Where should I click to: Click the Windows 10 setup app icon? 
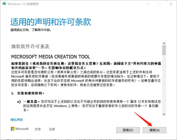click(4, 3)
